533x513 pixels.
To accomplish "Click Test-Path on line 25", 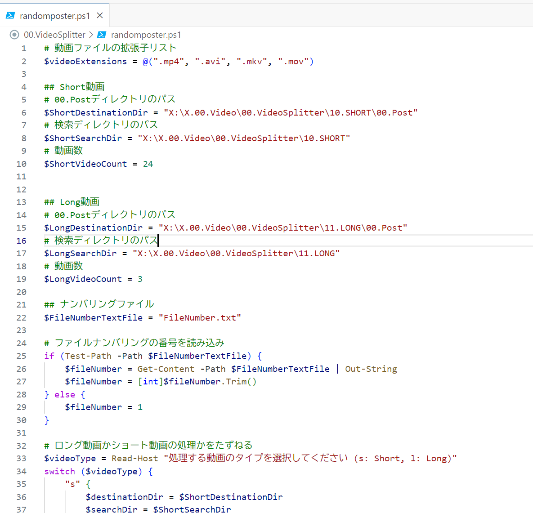I will click(88, 356).
